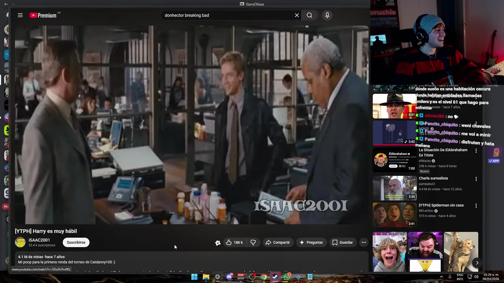504x283 pixels.
Task: Subscribe with the Suscribirse button
Action: pyautogui.click(x=76, y=243)
